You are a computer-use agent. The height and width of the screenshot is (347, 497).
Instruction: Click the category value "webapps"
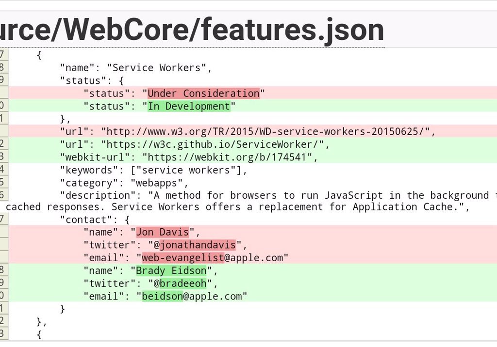[x=157, y=183]
